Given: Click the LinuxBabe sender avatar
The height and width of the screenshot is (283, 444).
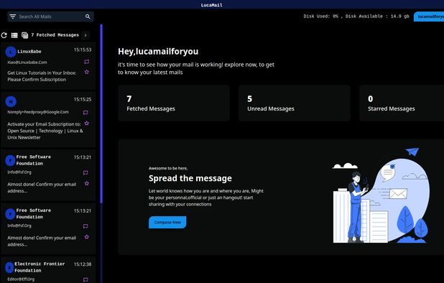Looking at the screenshot, I should 11,52.
